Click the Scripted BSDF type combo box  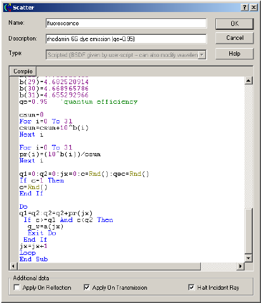tap(126, 55)
